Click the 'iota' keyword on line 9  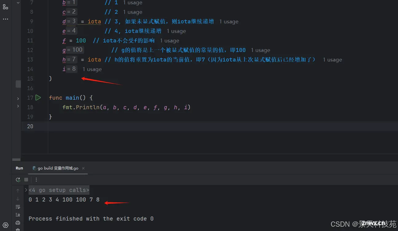pyautogui.click(x=94, y=22)
